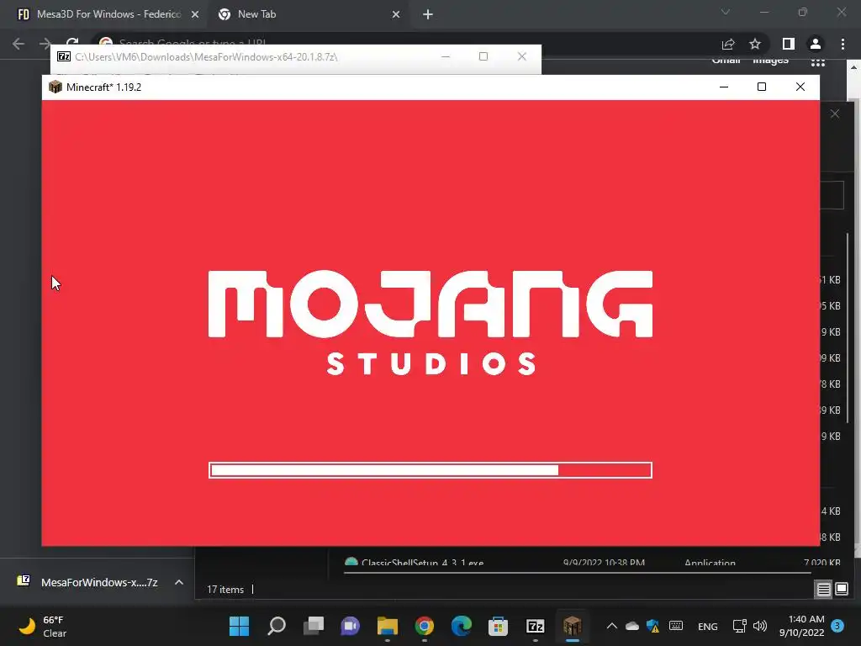Expand Chrome tab search chevron
Screen dimensions: 861x646
[x=726, y=12]
